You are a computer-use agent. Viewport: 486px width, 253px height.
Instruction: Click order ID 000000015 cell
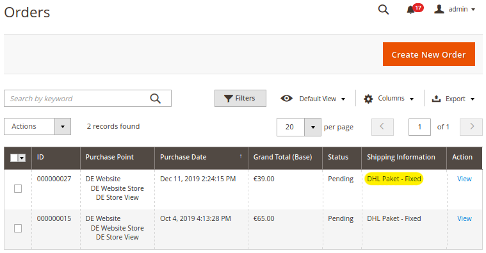(x=54, y=218)
